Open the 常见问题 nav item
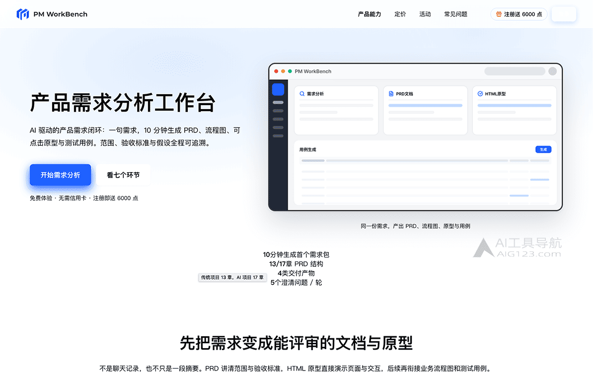The image size is (596, 372). 456,14
